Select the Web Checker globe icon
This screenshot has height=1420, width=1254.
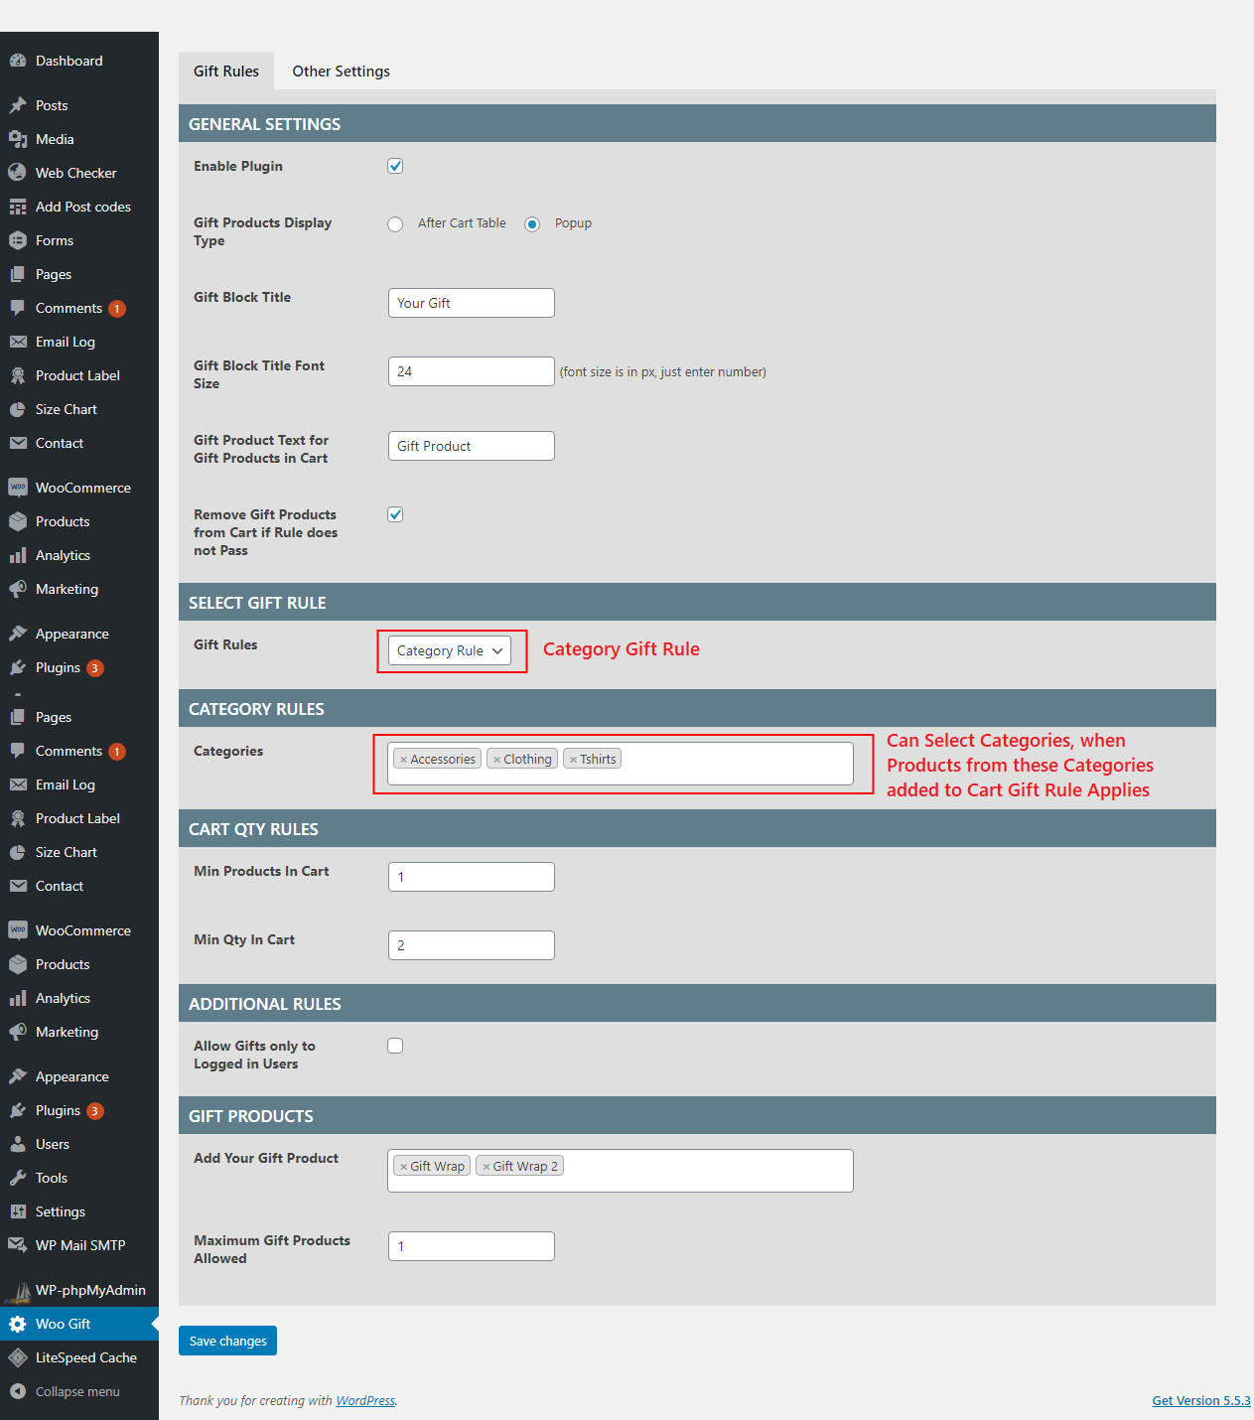click(18, 173)
